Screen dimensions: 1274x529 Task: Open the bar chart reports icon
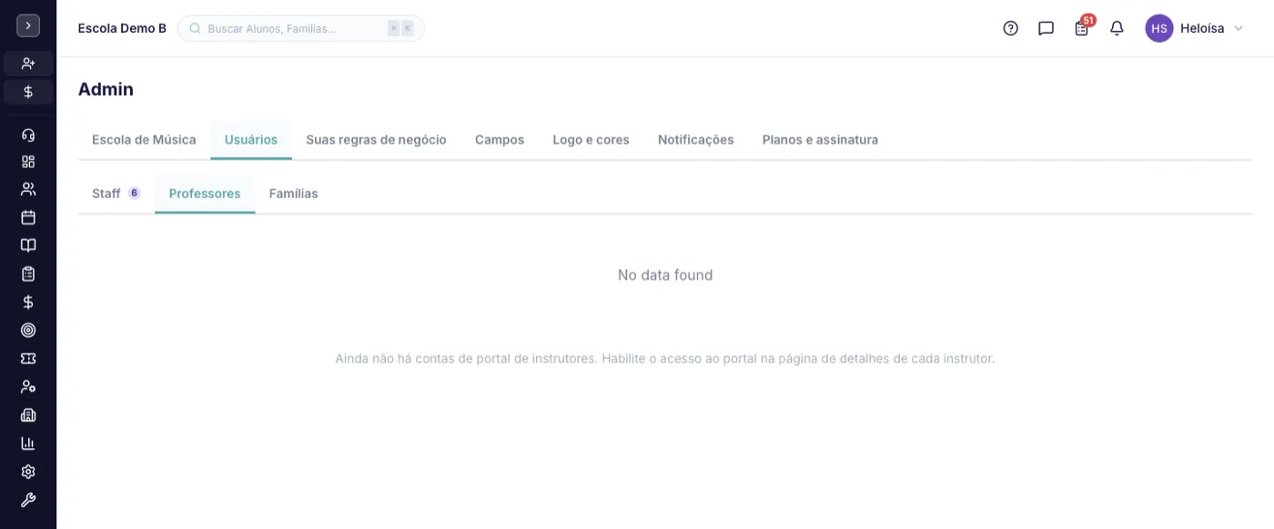click(28, 444)
